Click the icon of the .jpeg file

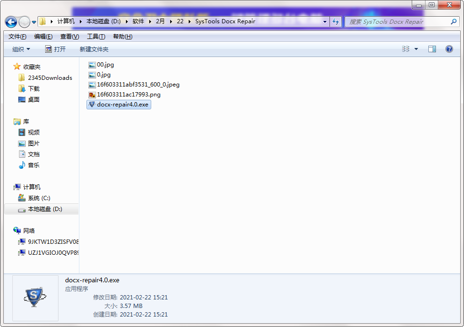[92, 85]
